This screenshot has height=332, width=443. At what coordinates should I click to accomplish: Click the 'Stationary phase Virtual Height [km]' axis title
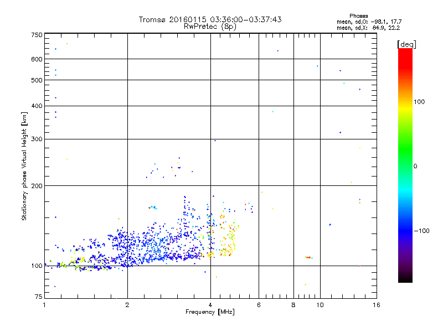tap(24, 166)
